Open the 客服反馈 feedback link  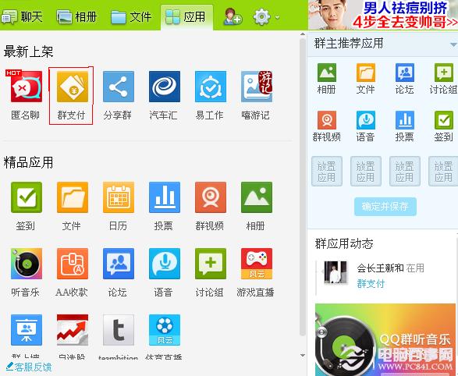29,367
